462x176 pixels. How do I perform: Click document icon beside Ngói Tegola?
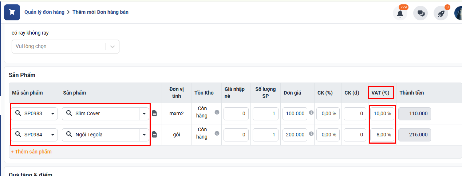pyautogui.click(x=154, y=135)
